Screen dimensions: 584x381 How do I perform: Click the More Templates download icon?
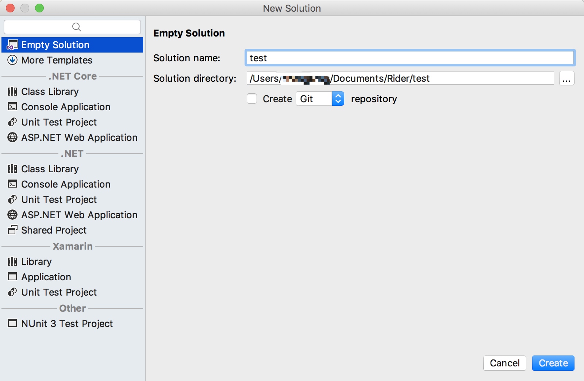12,60
